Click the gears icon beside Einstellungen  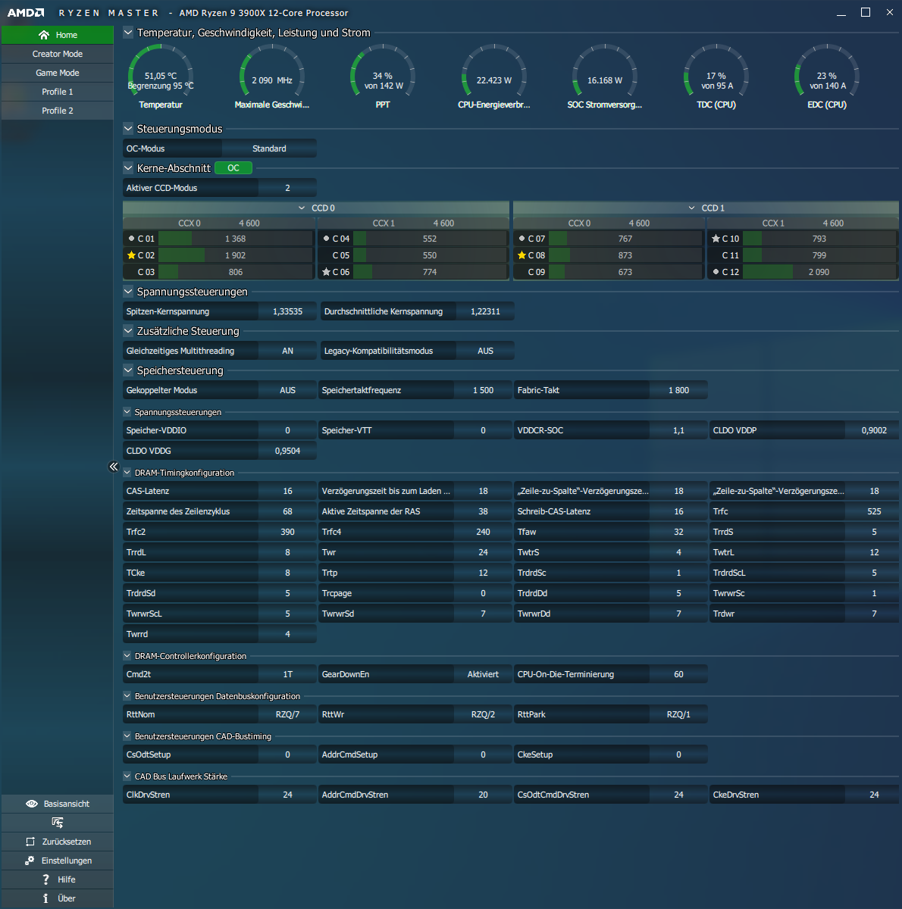coord(30,861)
